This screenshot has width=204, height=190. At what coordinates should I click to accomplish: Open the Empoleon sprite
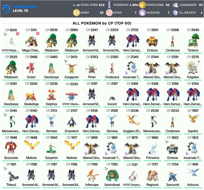pyautogui.click(x=72, y=122)
